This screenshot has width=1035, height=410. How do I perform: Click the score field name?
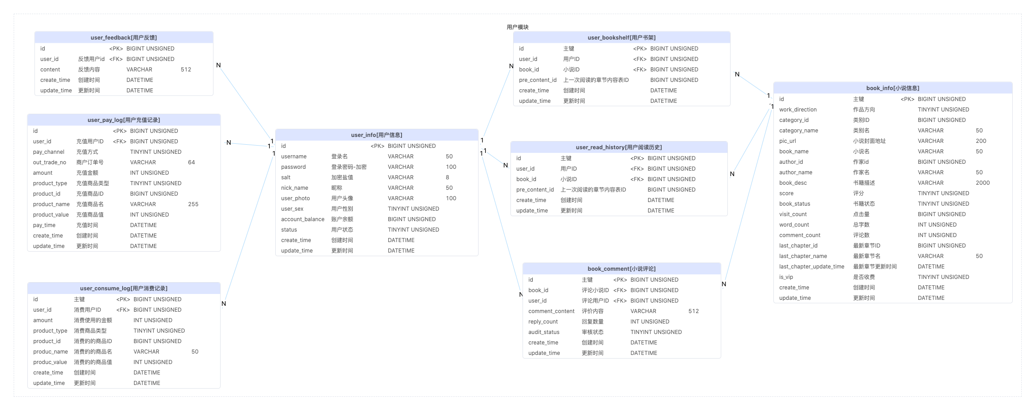pyautogui.click(x=786, y=193)
